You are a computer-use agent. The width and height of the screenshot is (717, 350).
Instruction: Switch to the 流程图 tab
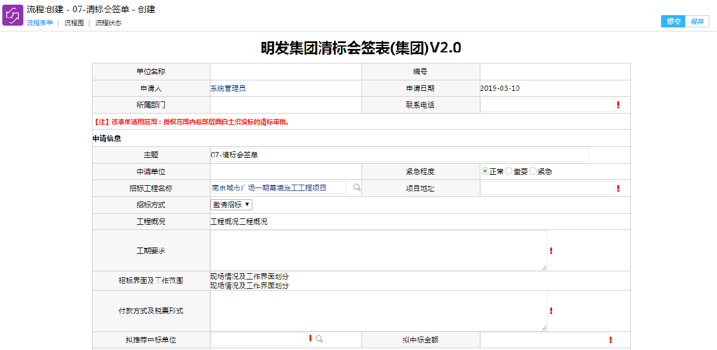tap(74, 23)
